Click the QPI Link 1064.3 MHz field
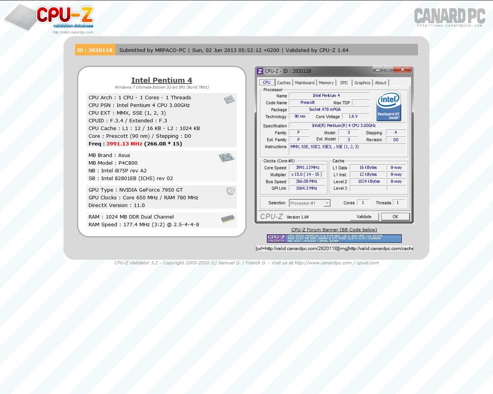 pos(307,189)
